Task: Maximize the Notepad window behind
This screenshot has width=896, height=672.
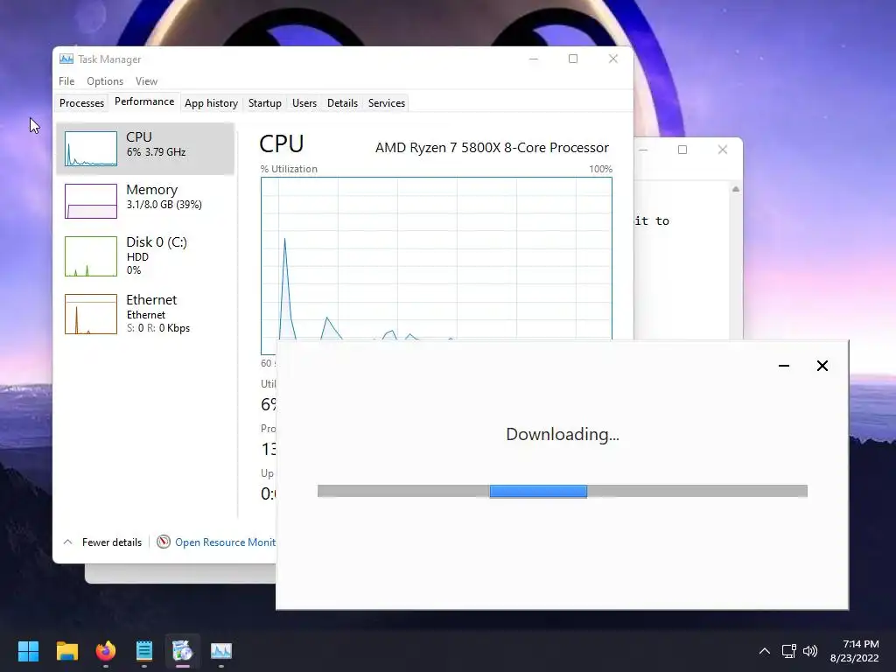Action: (682, 150)
